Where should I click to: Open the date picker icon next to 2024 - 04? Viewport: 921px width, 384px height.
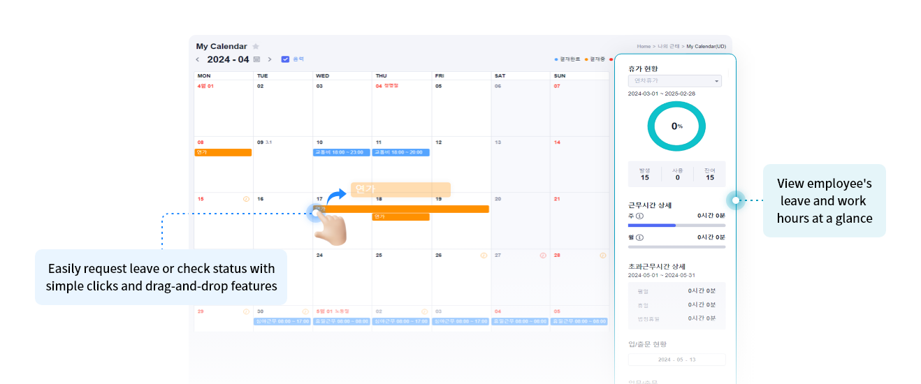[256, 60]
